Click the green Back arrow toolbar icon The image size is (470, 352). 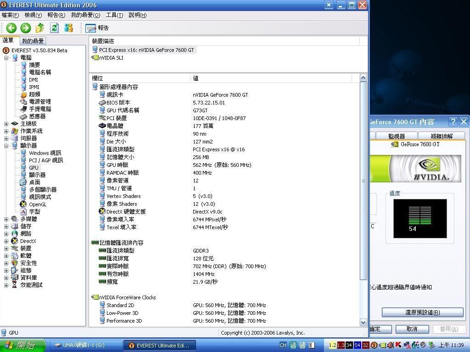point(11,28)
